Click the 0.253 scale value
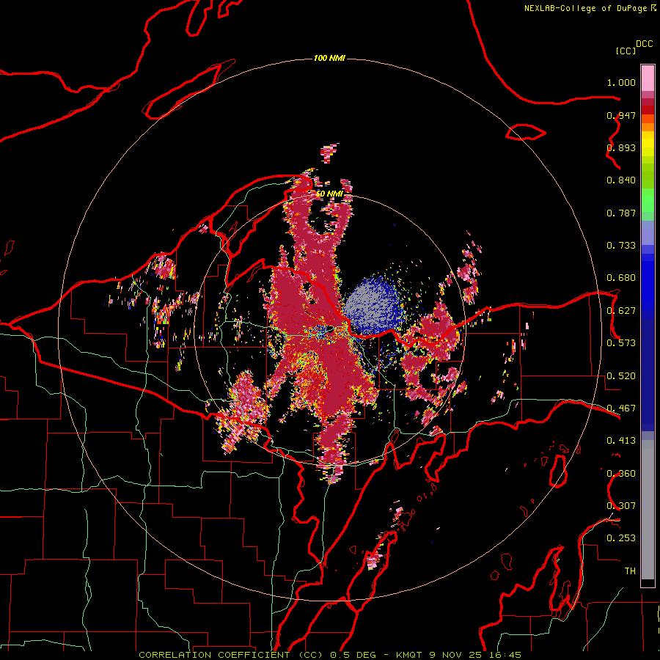The height and width of the screenshot is (660, 660). [621, 538]
